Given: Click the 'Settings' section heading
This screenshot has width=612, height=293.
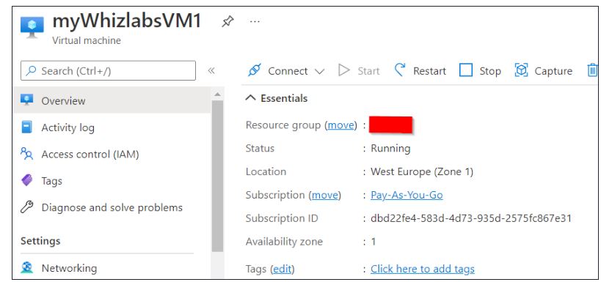Looking at the screenshot, I should coord(40,241).
